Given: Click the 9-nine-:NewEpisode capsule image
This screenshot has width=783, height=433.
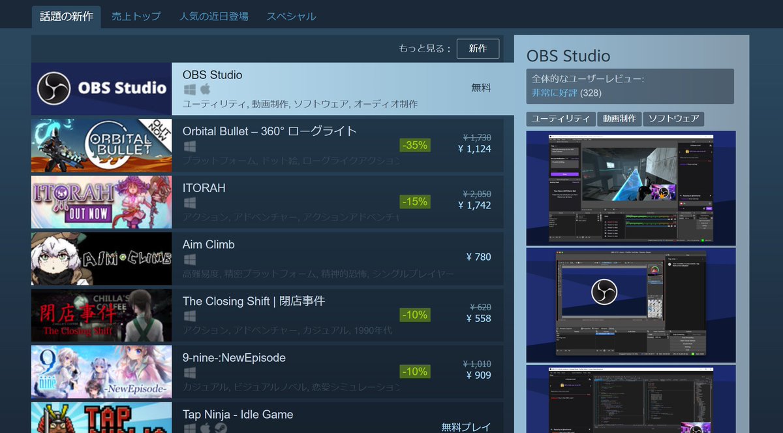Looking at the screenshot, I should click(x=102, y=372).
